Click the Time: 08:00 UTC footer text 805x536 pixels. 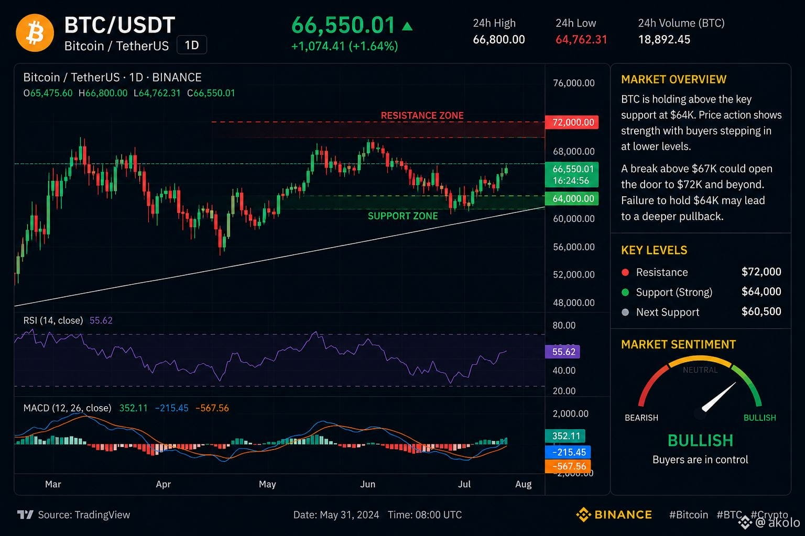click(x=425, y=515)
